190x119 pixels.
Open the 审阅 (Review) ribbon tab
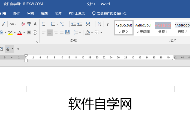[31, 13]
